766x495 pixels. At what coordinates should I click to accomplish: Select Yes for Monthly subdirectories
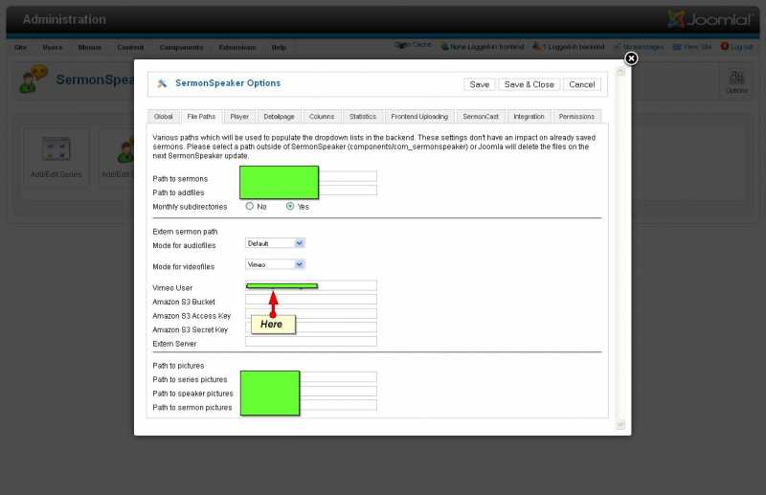290,206
